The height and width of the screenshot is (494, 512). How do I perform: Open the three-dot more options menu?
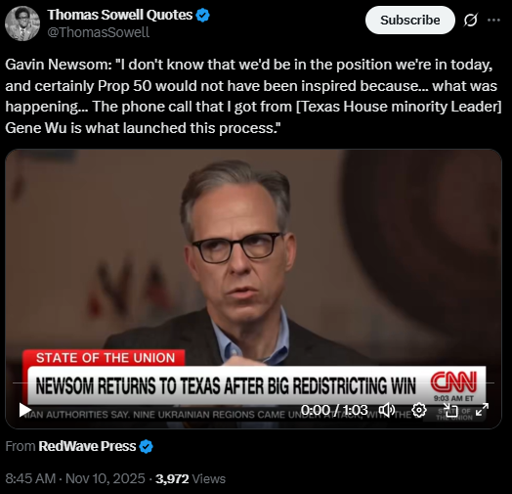493,20
